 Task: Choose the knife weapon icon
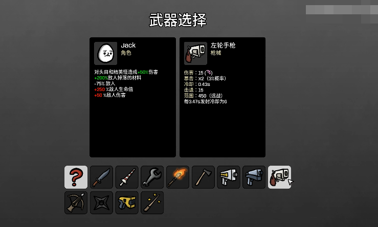coord(101,177)
